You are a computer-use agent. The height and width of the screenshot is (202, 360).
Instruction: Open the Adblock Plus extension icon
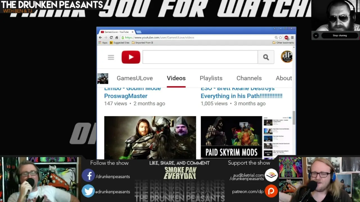(286, 38)
